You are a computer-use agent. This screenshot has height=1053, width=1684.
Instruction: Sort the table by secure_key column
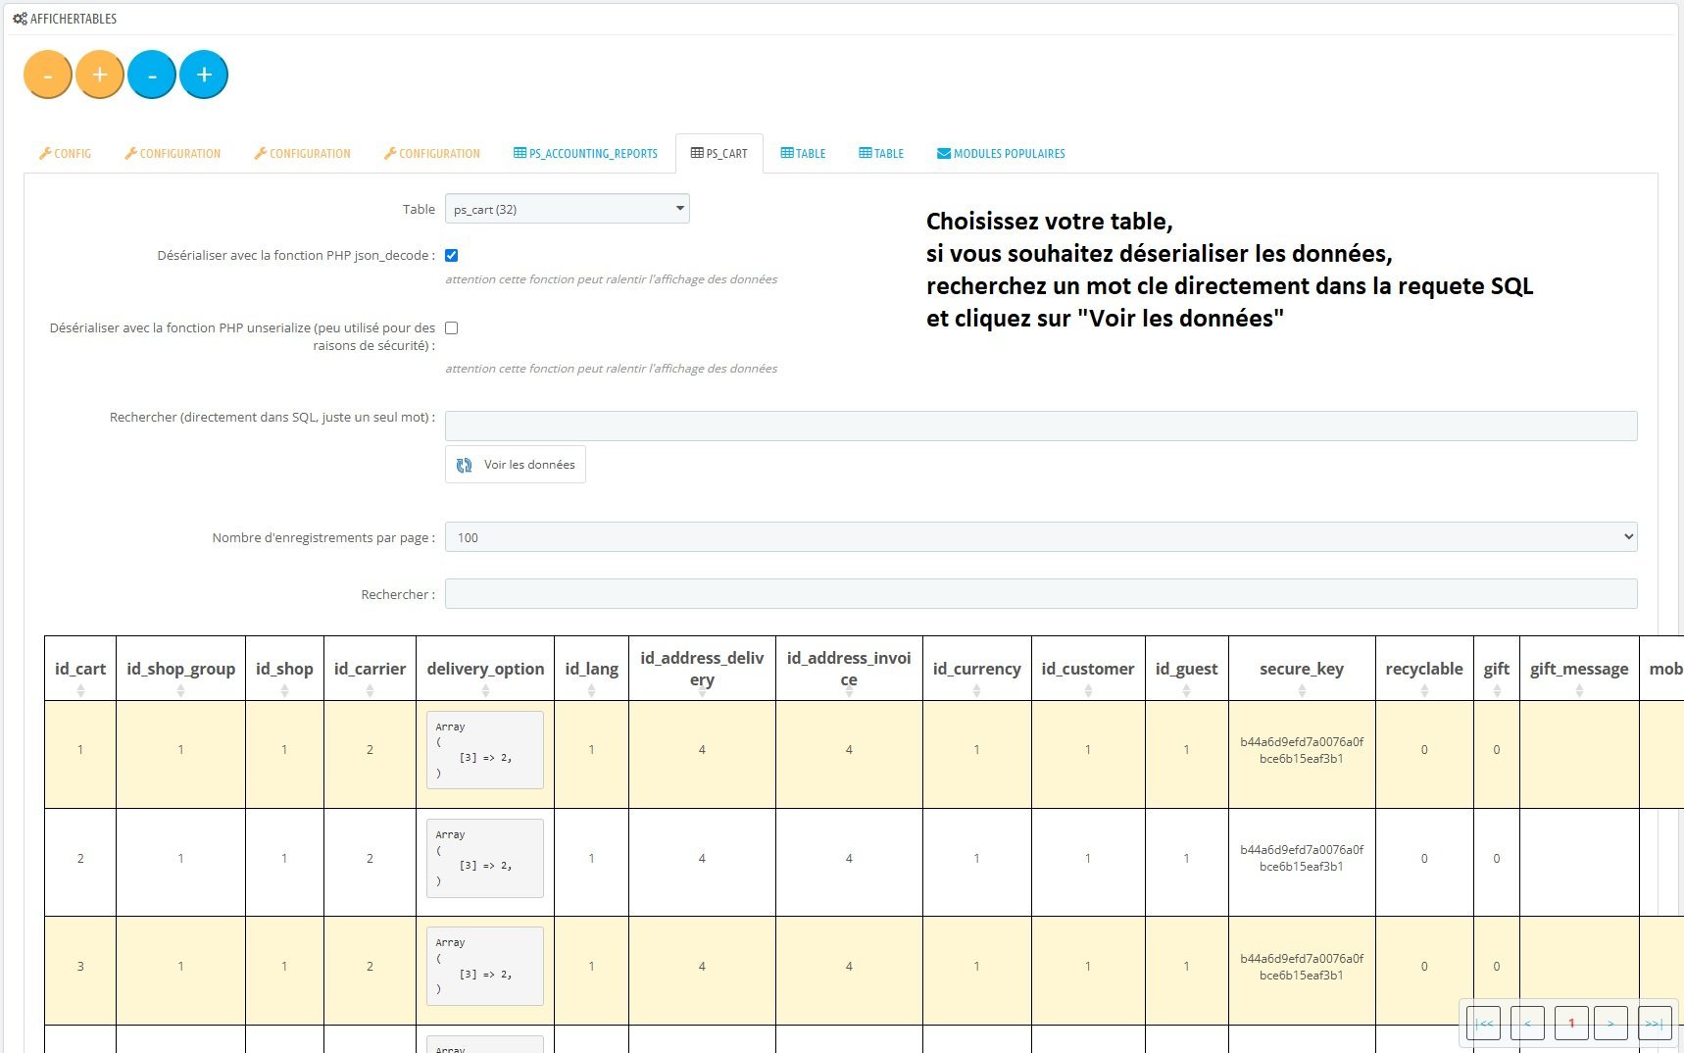[x=1302, y=669]
